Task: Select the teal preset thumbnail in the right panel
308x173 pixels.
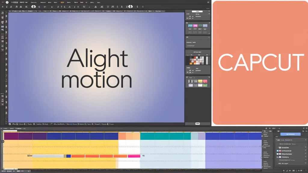Action: (190, 26)
